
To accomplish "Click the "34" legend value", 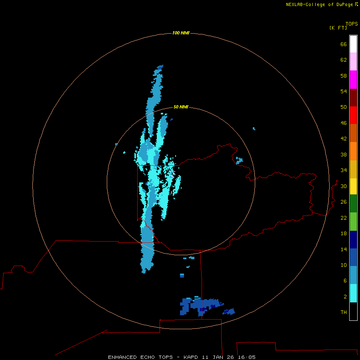I will tap(344, 170).
